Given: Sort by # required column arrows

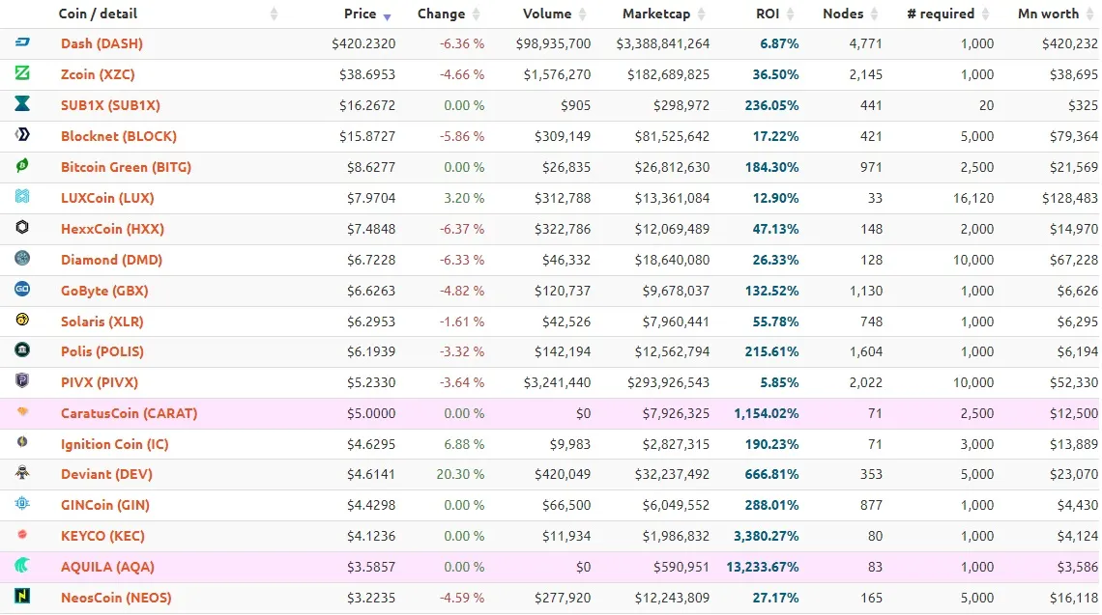Looking at the screenshot, I should coord(985,14).
